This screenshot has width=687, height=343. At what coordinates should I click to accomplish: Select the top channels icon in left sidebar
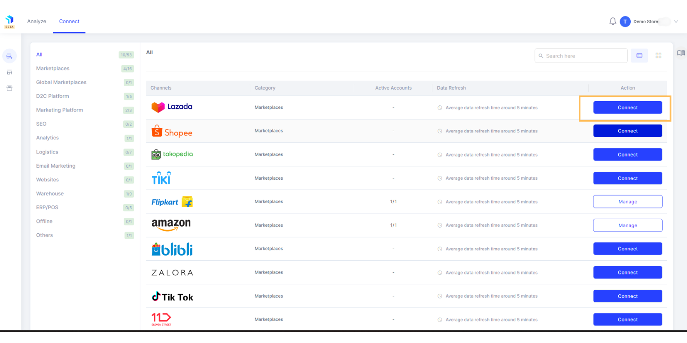click(x=9, y=56)
